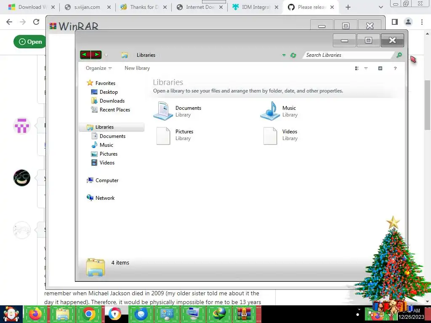The height and width of the screenshot is (323, 431).
Task: Click the pink pixel avatar on GitHub page
Action: [22, 126]
